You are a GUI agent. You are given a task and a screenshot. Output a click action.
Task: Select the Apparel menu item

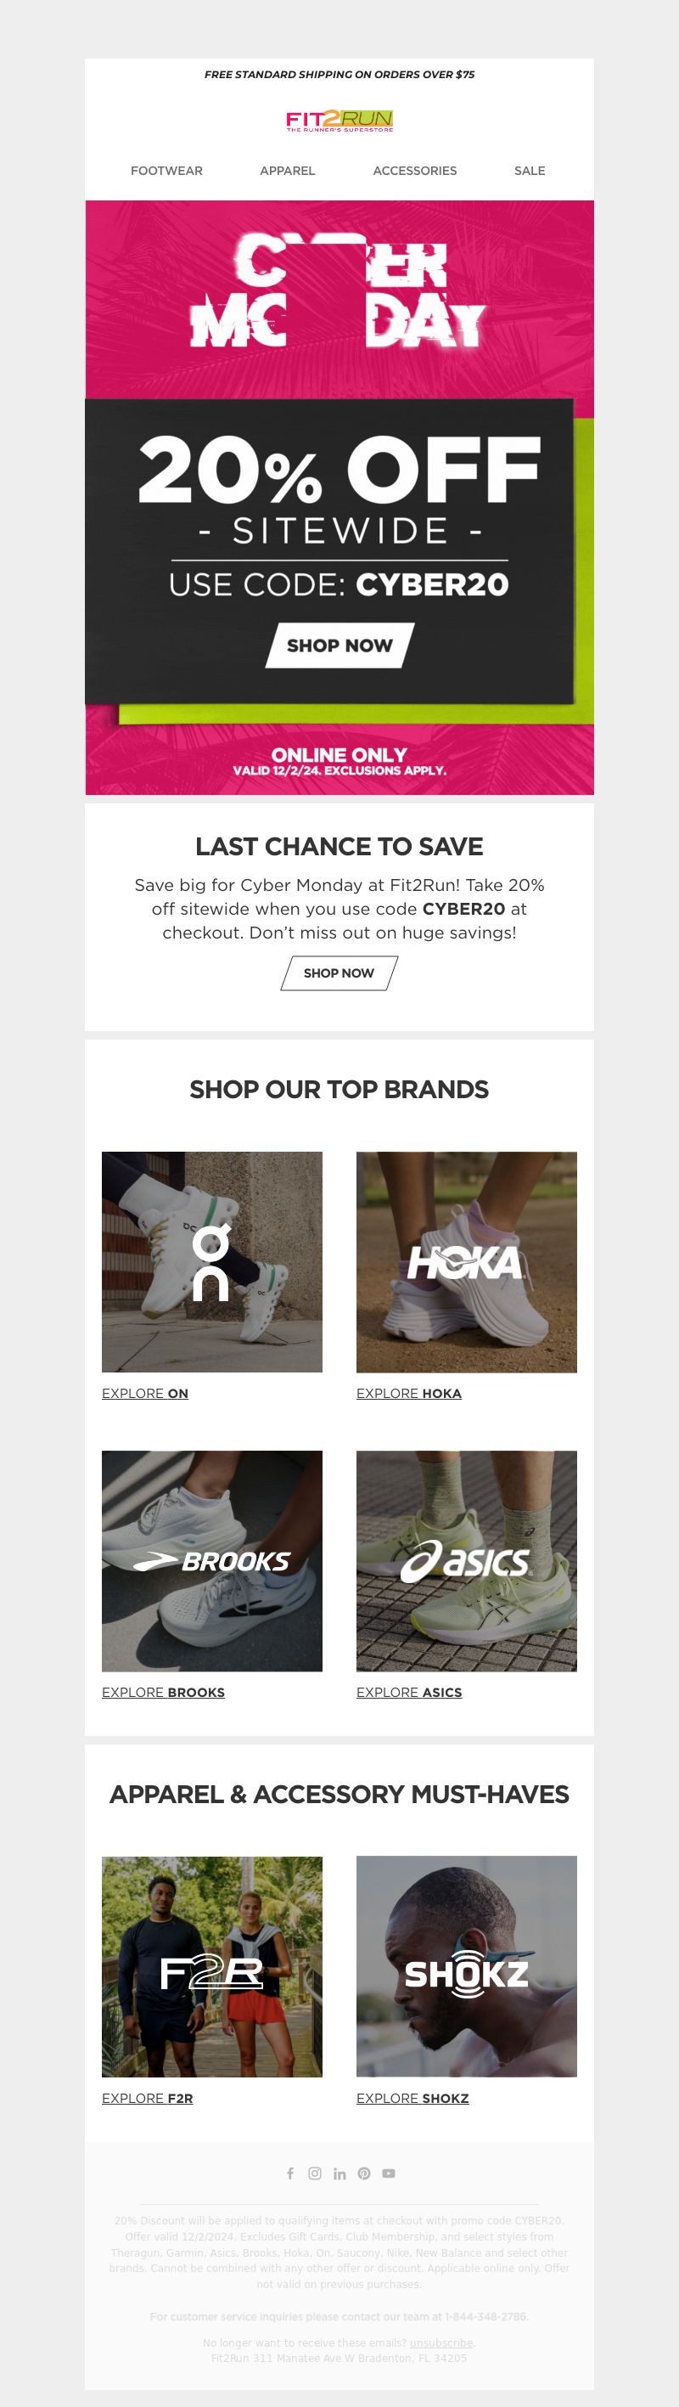pos(288,171)
